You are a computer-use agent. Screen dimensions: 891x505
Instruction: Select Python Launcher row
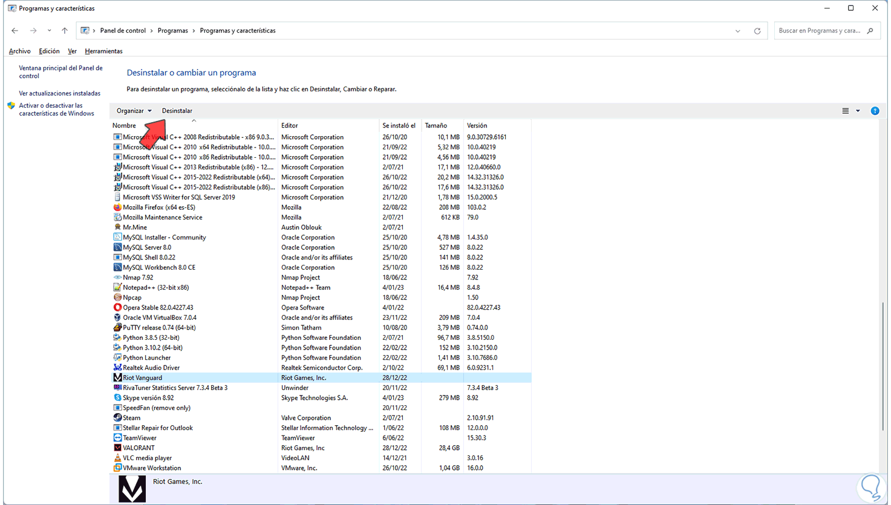(x=322, y=358)
